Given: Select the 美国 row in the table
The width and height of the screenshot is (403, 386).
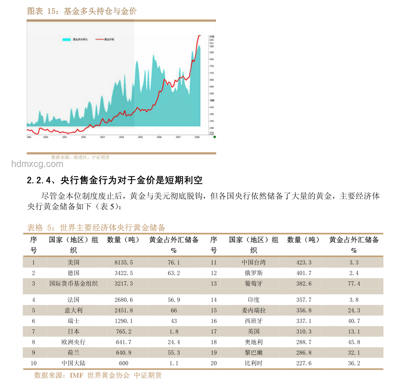Looking at the screenshot, I should 203,262.
